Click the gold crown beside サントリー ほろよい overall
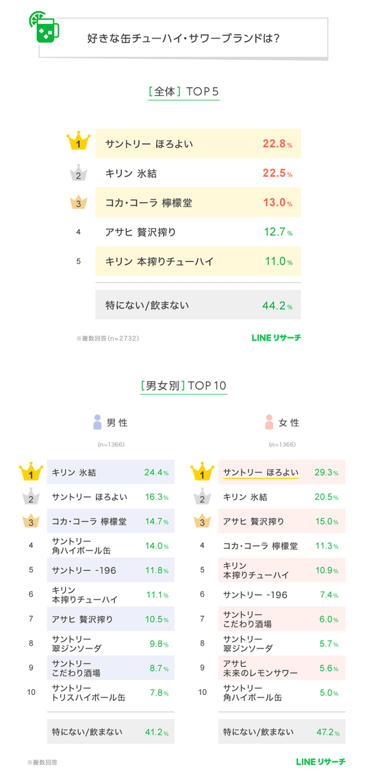Screen dimensions: 367x780 click(79, 143)
